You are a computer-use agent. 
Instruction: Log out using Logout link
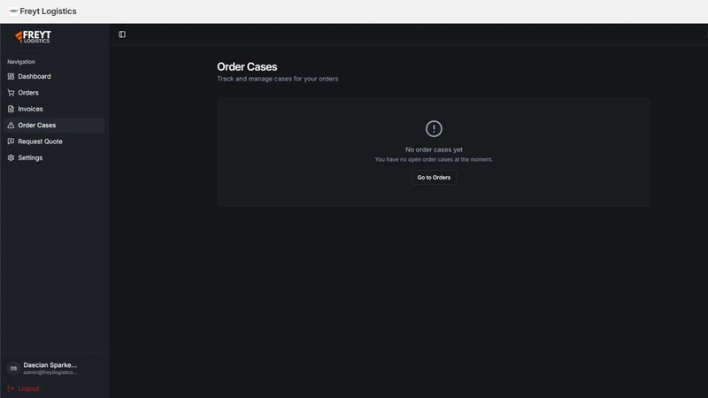tap(28, 388)
